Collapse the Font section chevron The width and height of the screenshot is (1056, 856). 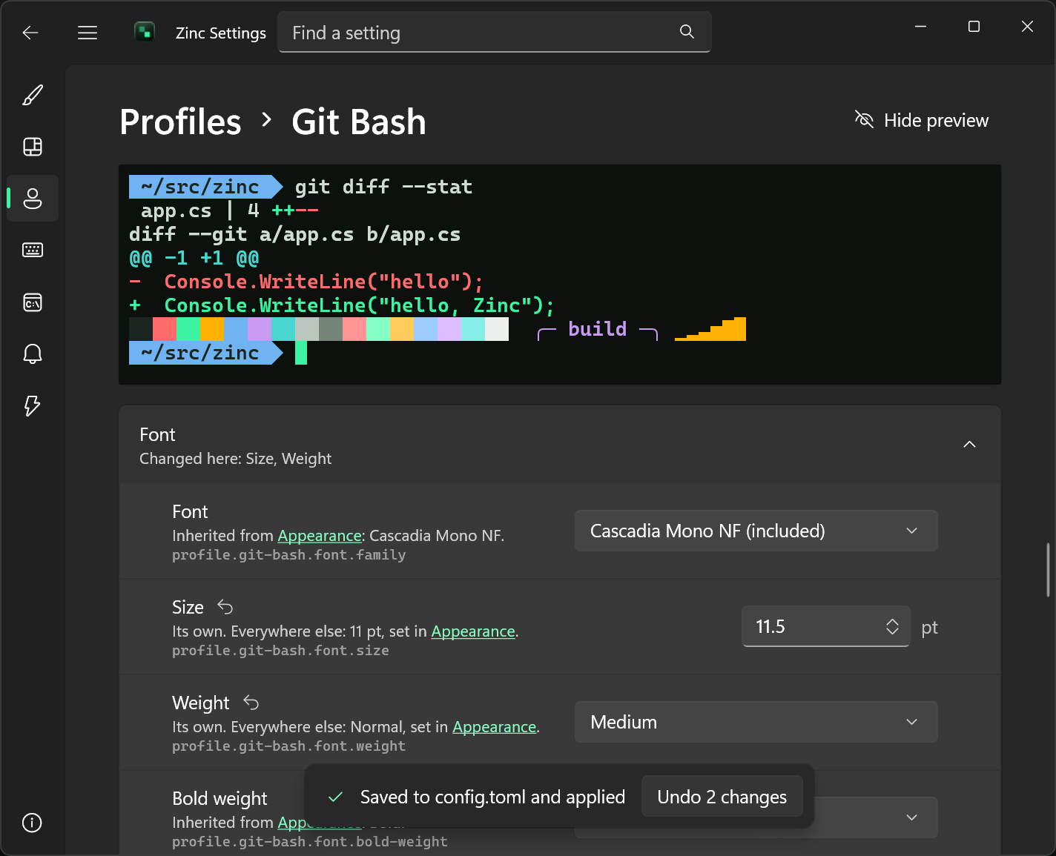pyautogui.click(x=969, y=445)
